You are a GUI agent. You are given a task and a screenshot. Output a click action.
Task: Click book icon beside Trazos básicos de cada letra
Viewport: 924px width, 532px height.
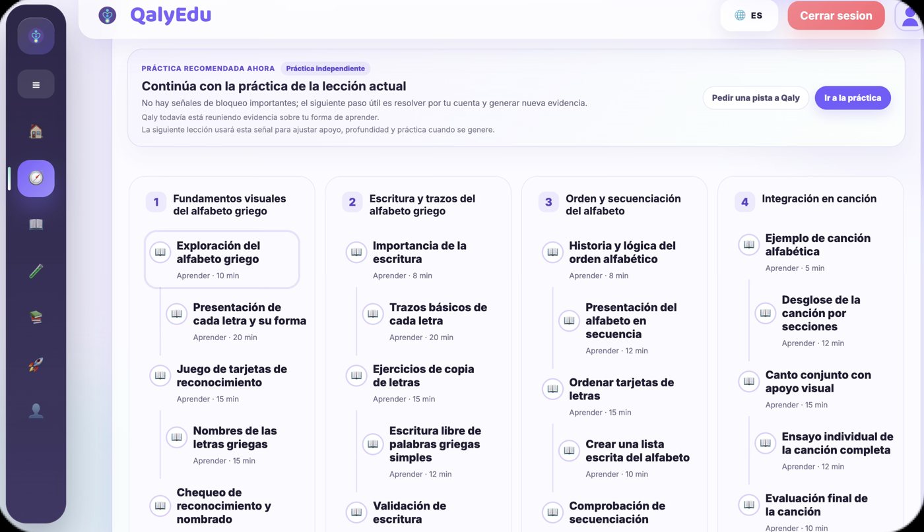pos(373,314)
